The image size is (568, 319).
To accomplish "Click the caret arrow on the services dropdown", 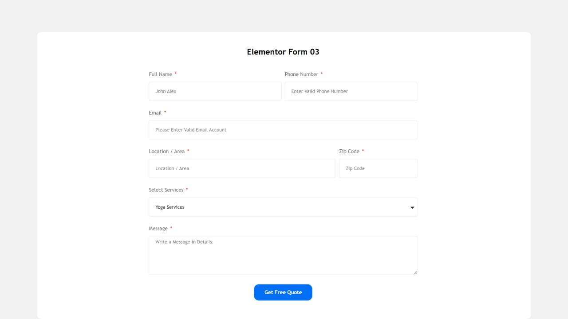I will pyautogui.click(x=412, y=207).
